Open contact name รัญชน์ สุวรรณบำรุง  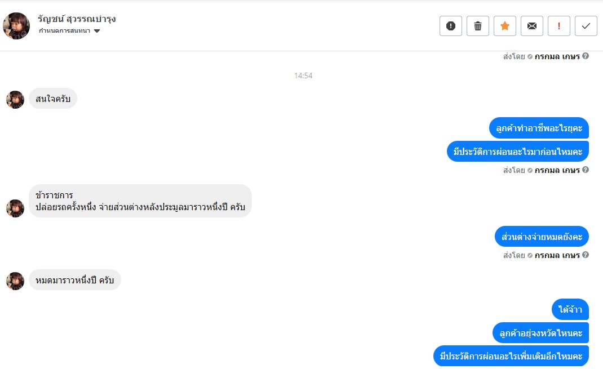(77, 19)
